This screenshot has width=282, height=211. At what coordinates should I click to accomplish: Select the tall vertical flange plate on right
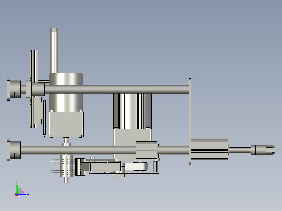point(190,122)
